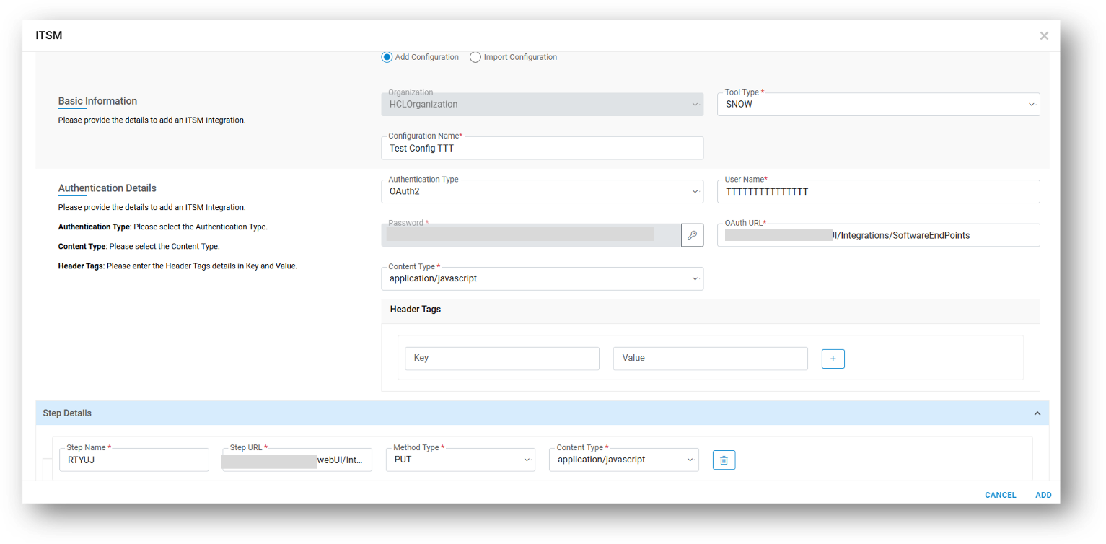Open the Tool Type SNOW dropdown
1106x544 pixels.
(878, 104)
